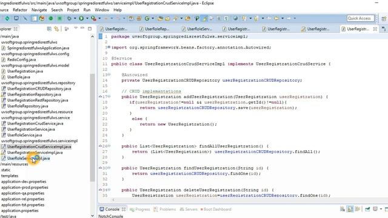Open the Help menu

point(118,10)
